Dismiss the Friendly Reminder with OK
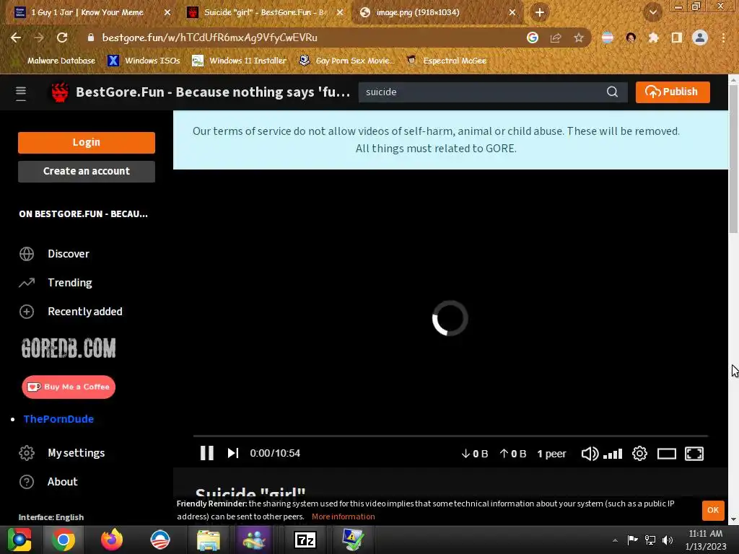The width and height of the screenshot is (739, 554). click(712, 510)
